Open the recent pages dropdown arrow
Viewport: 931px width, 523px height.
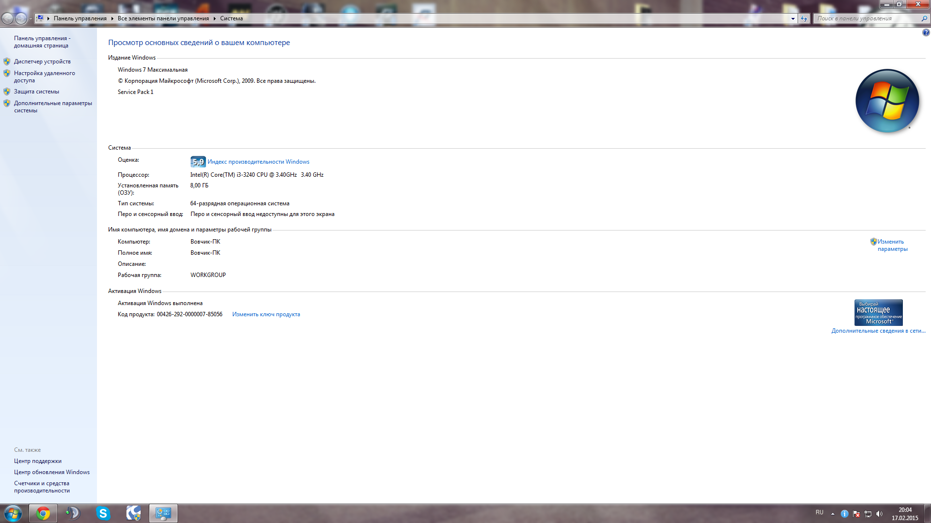(x=31, y=19)
